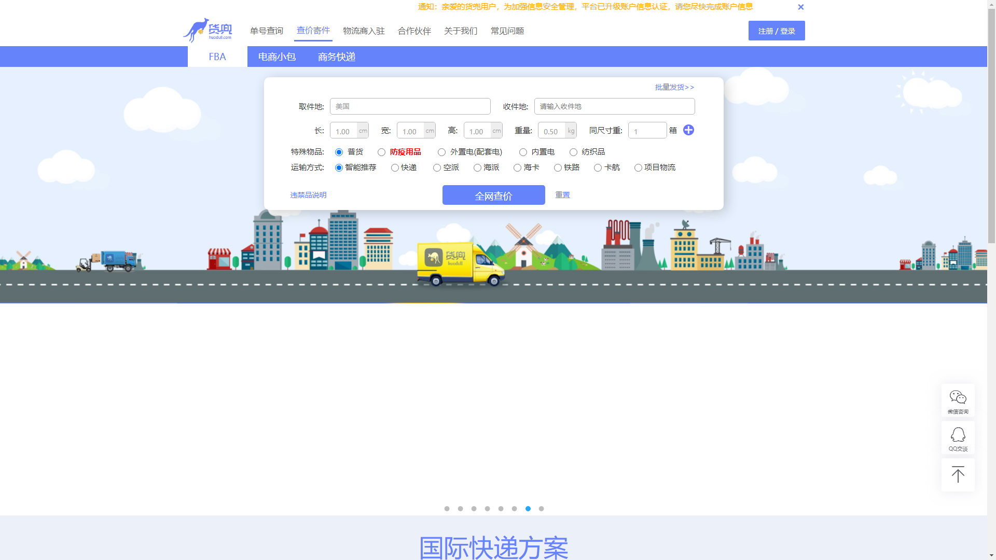Choose 铁路 shipping option
Image resolution: width=996 pixels, height=560 pixels.
558,167
